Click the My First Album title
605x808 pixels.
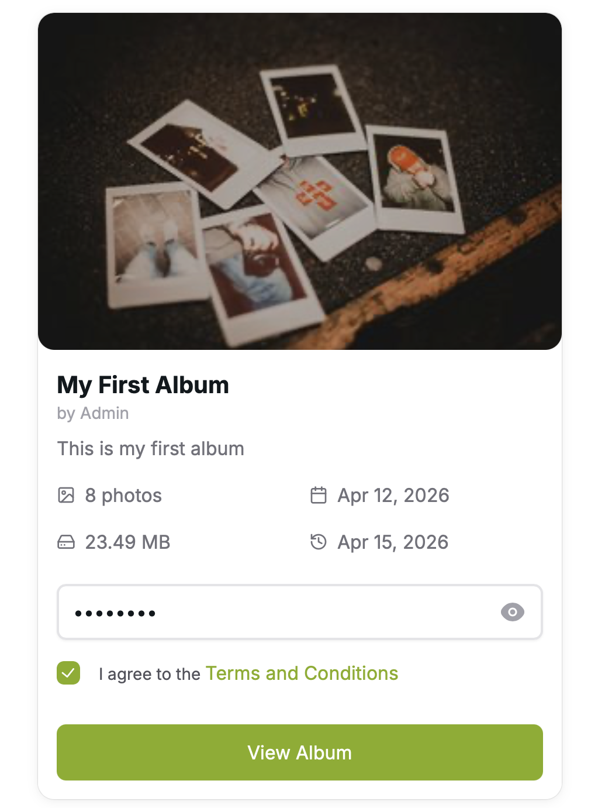[143, 385]
